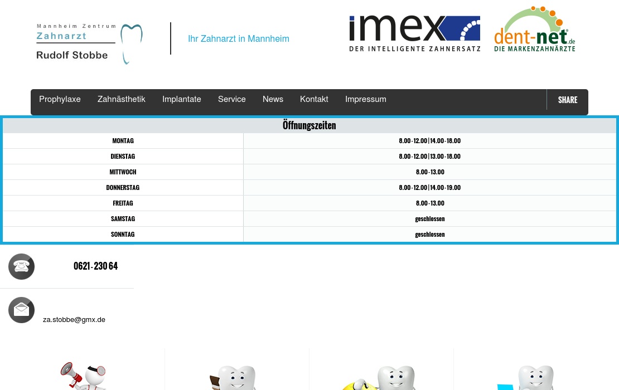619x390 pixels.
Task: Click the SHARE button
Action: click(x=567, y=100)
